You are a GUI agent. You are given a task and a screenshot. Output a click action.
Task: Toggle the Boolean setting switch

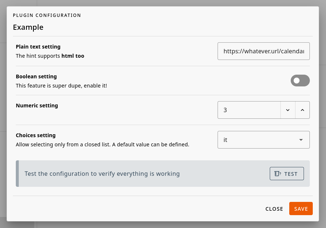(x=300, y=81)
